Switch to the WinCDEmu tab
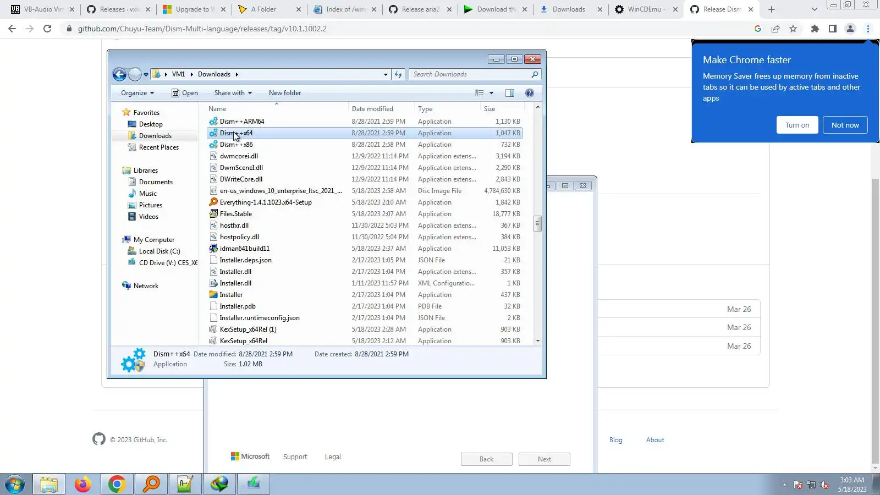This screenshot has height=495, width=880. click(645, 9)
